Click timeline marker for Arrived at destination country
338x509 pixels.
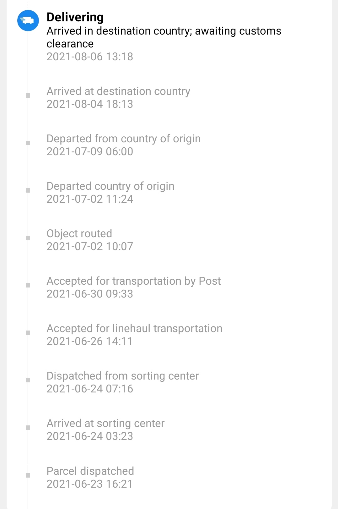[28, 96]
